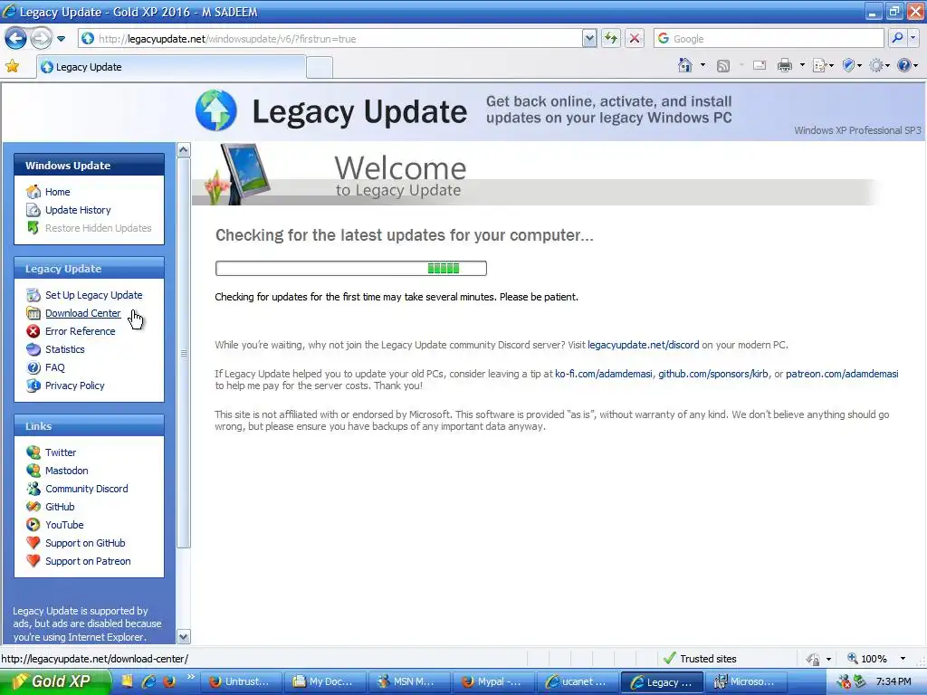The width and height of the screenshot is (927, 695).
Task: Open the Community Discord sidebar link
Action: pyautogui.click(x=86, y=489)
